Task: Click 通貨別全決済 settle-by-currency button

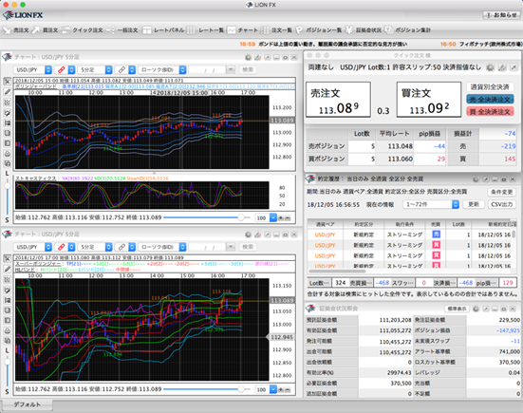Action: 490,87
